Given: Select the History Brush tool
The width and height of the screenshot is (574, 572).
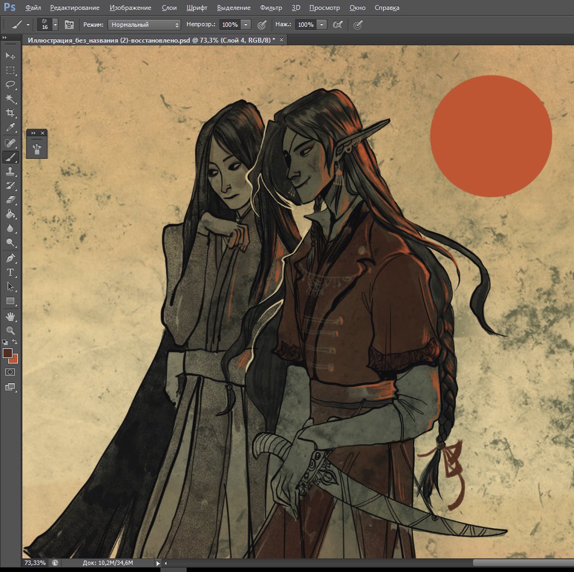Looking at the screenshot, I should click(x=10, y=186).
